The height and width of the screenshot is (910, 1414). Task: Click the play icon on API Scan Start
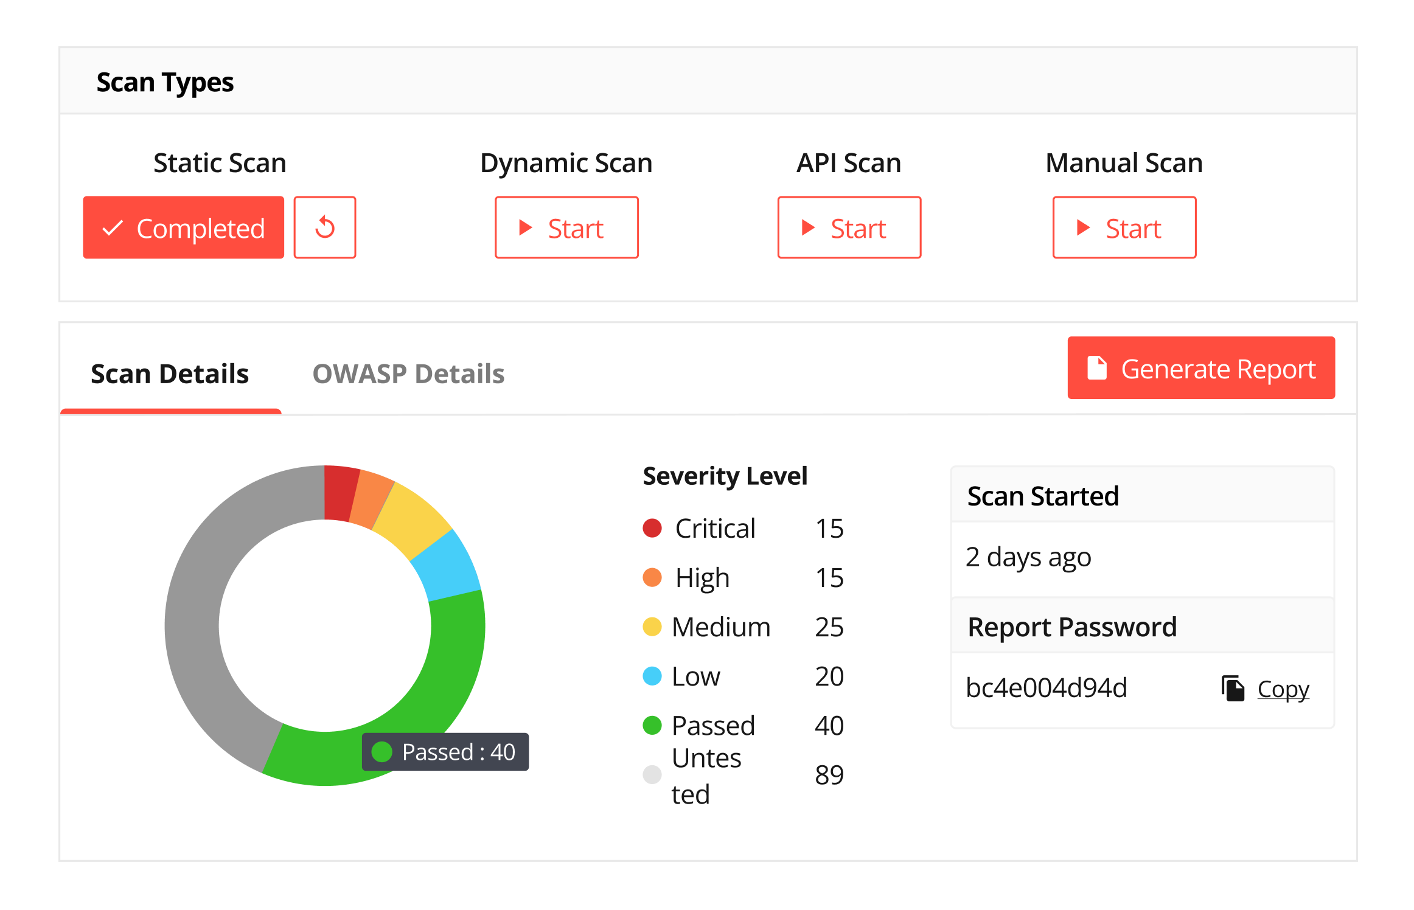[807, 227]
